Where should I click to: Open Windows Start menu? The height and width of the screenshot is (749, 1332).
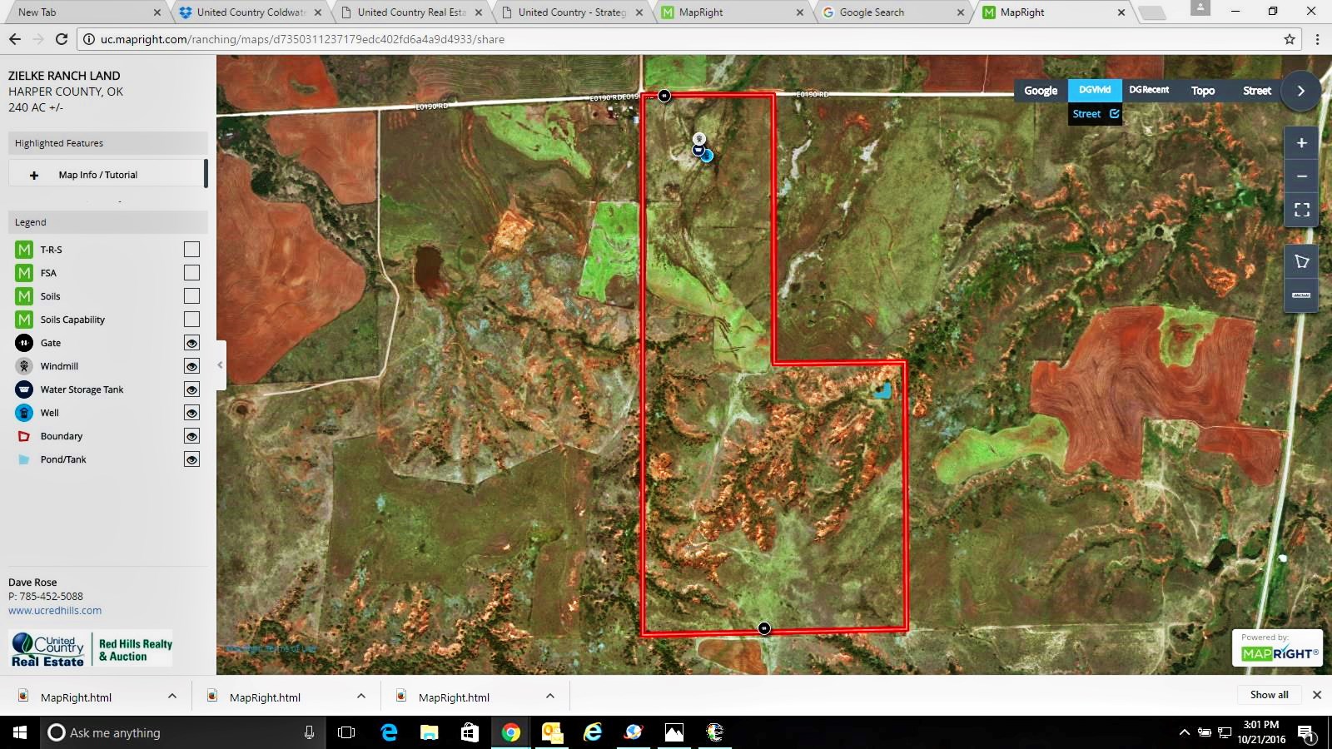click(20, 732)
